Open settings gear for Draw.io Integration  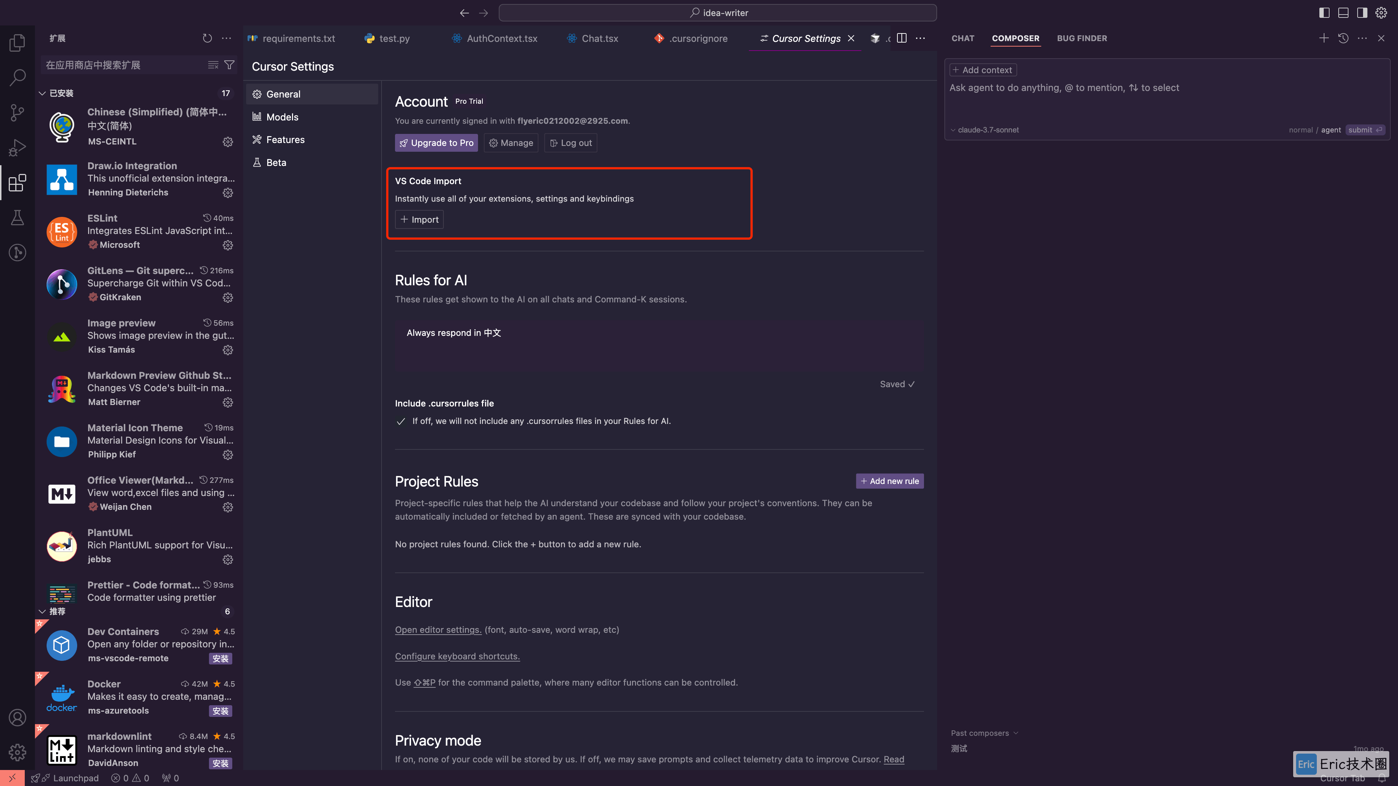click(x=228, y=192)
